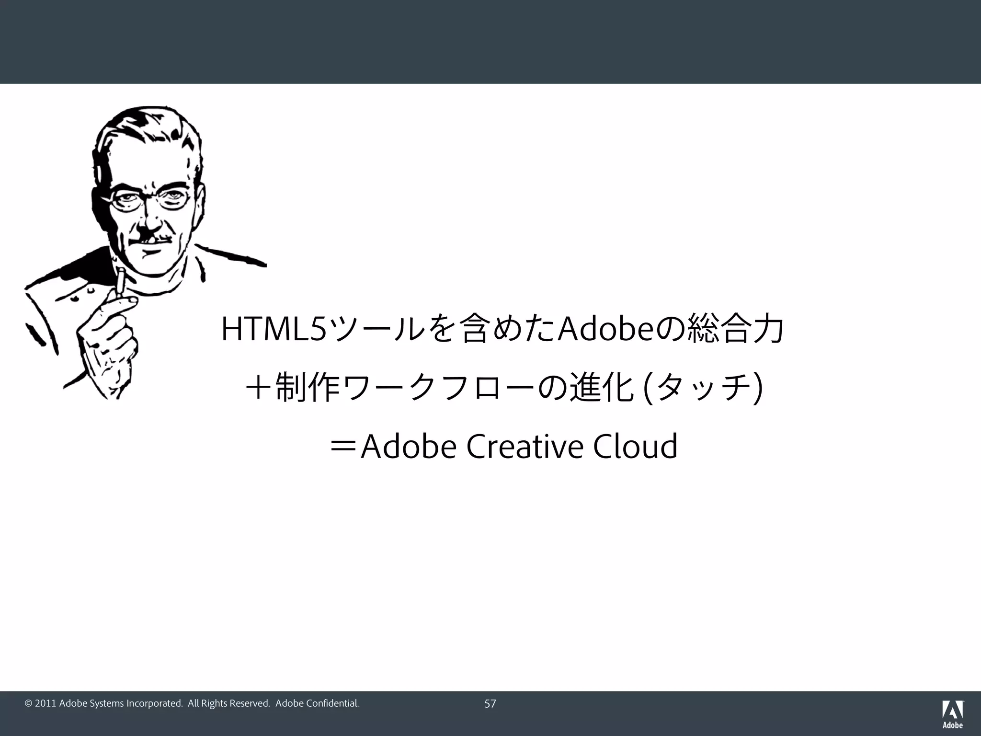Click the Adobe logo in the footer
Screen dimensions: 981x736
tap(953, 714)
